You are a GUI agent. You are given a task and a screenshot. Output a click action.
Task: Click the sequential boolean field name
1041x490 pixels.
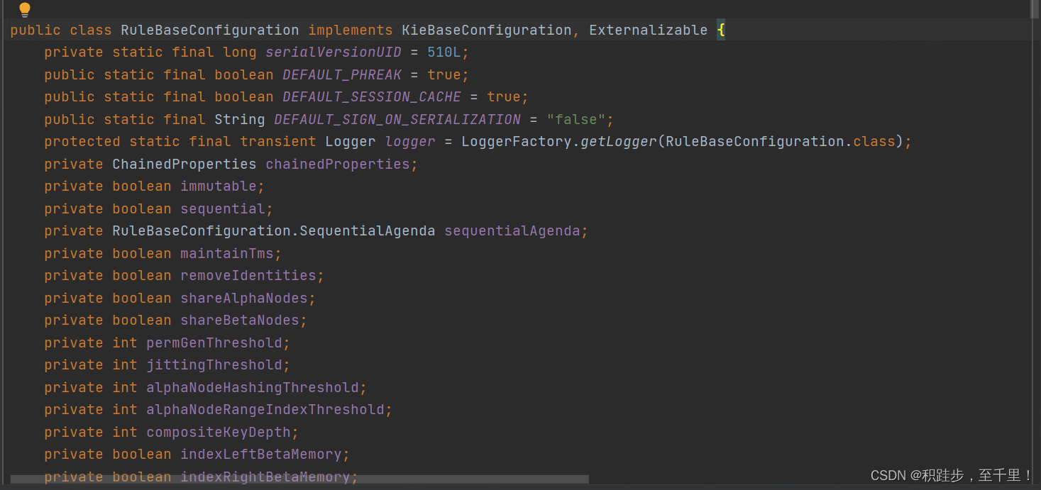pyautogui.click(x=223, y=208)
